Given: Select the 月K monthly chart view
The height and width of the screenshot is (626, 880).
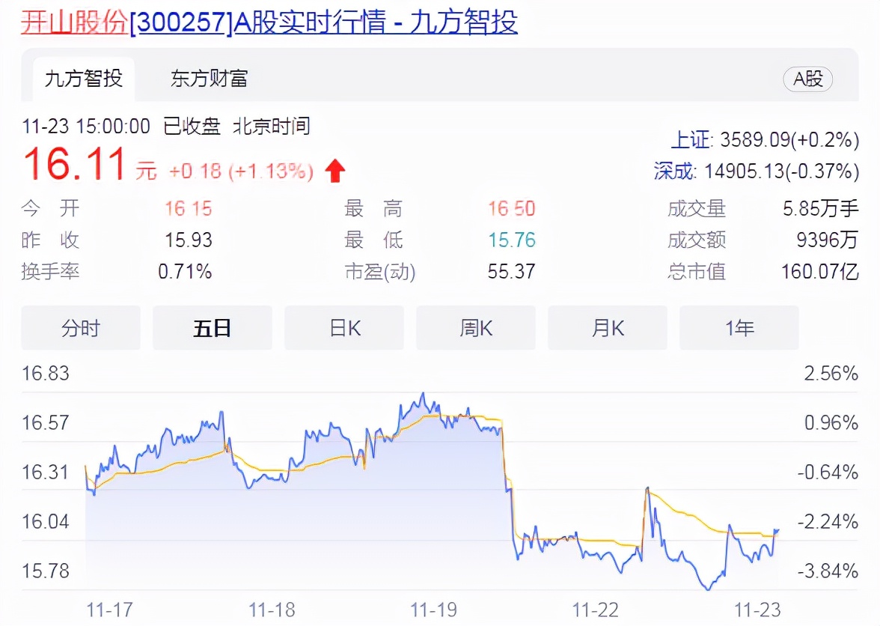Looking at the screenshot, I should click(x=607, y=327).
